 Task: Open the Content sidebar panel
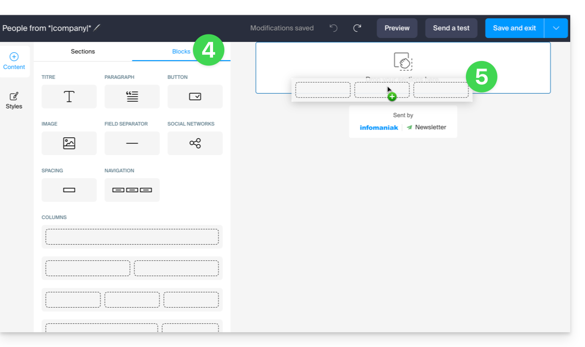click(14, 62)
